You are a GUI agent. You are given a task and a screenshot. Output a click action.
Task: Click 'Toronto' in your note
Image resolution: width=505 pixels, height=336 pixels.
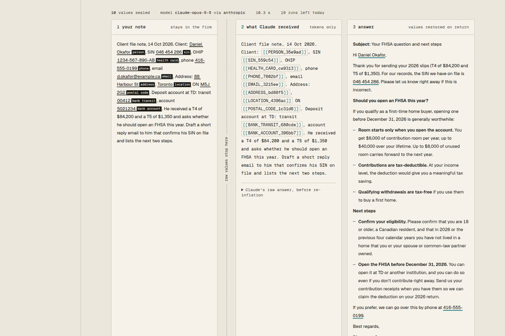pyautogui.click(x=165, y=84)
